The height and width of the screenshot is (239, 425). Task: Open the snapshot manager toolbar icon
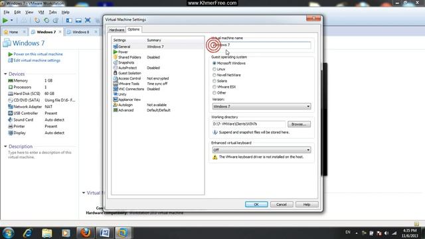pos(56,21)
